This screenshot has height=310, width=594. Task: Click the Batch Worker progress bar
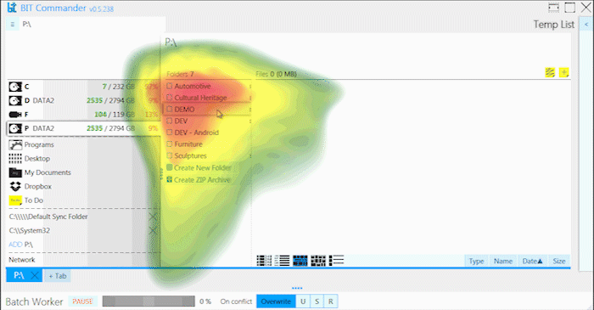148,302
